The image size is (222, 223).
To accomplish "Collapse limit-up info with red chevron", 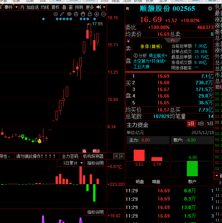I will [173, 40].
